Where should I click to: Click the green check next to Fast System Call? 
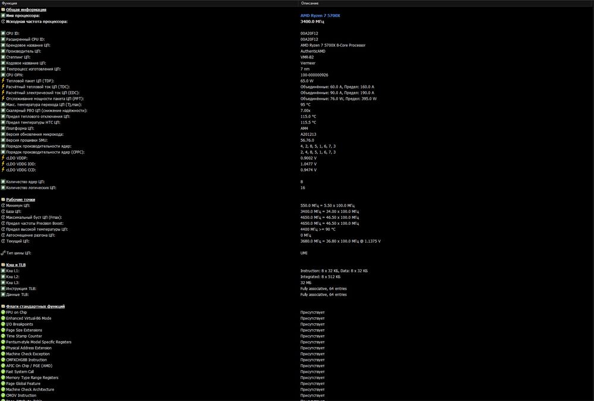(3, 371)
